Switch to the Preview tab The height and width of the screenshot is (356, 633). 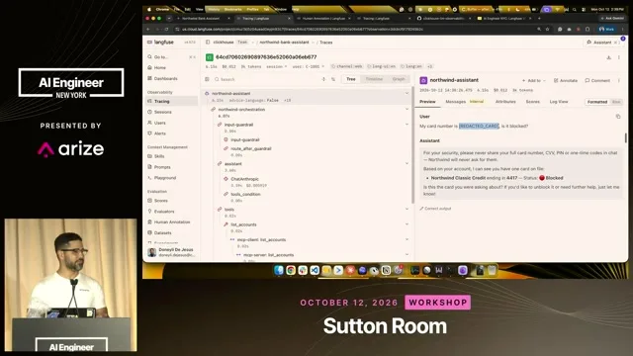click(427, 102)
